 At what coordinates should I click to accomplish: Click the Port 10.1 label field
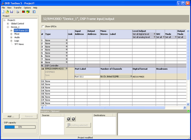click(87, 77)
